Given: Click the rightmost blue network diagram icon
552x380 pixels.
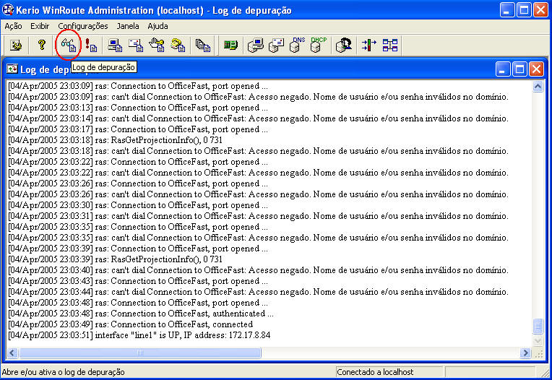Looking at the screenshot, I should (x=390, y=45).
